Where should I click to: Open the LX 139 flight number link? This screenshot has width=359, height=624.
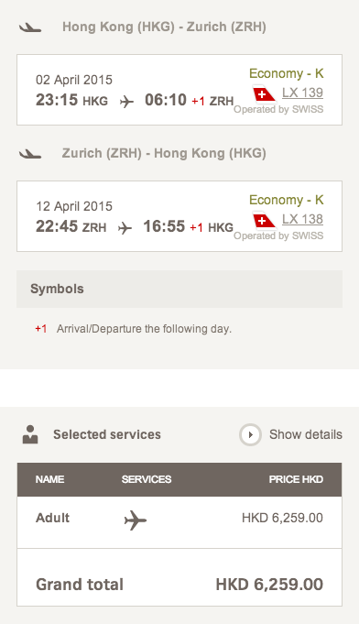coord(302,93)
